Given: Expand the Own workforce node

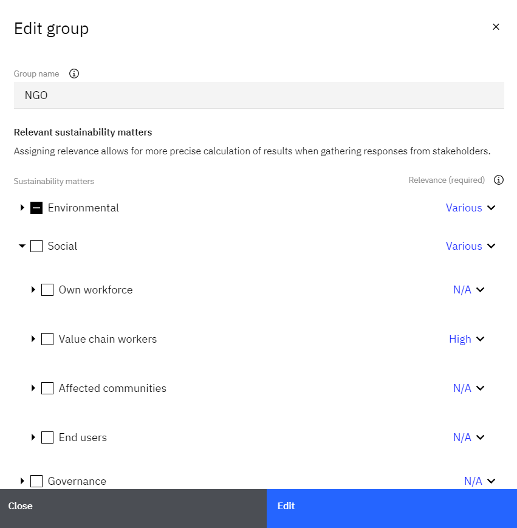Looking at the screenshot, I should coord(33,290).
